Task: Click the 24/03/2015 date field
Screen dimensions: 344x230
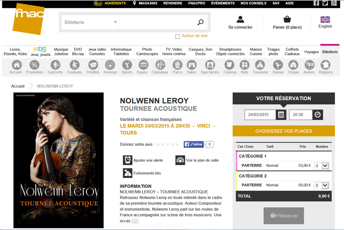Action: coord(260,115)
